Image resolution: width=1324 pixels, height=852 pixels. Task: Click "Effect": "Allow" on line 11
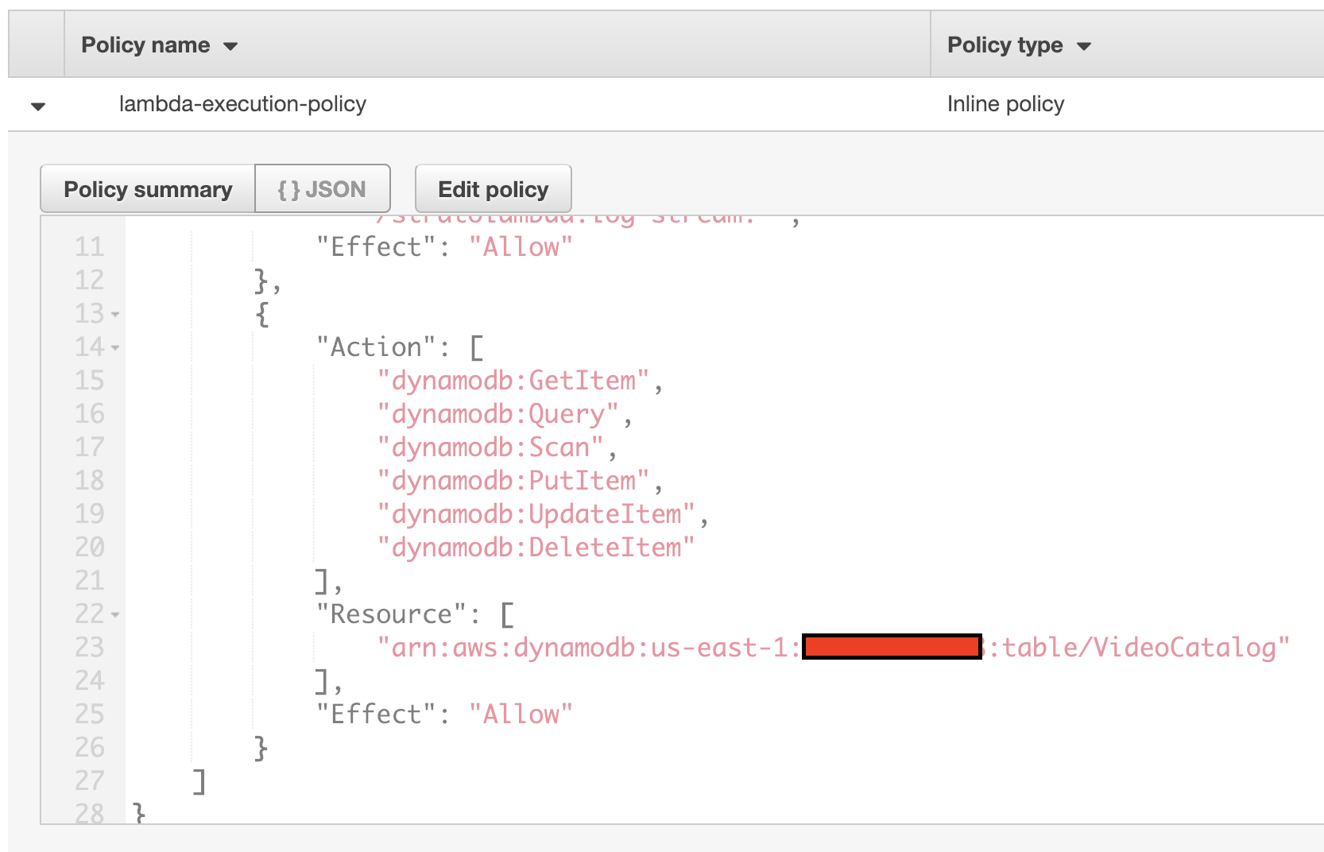444,247
